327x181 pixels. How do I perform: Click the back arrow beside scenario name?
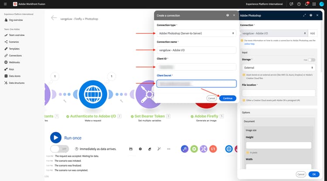tap(54, 18)
